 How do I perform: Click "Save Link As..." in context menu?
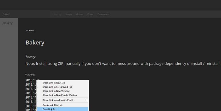(50, 109)
